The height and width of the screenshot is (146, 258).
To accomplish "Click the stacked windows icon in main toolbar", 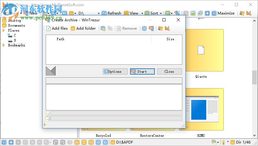I will pos(200,13).
